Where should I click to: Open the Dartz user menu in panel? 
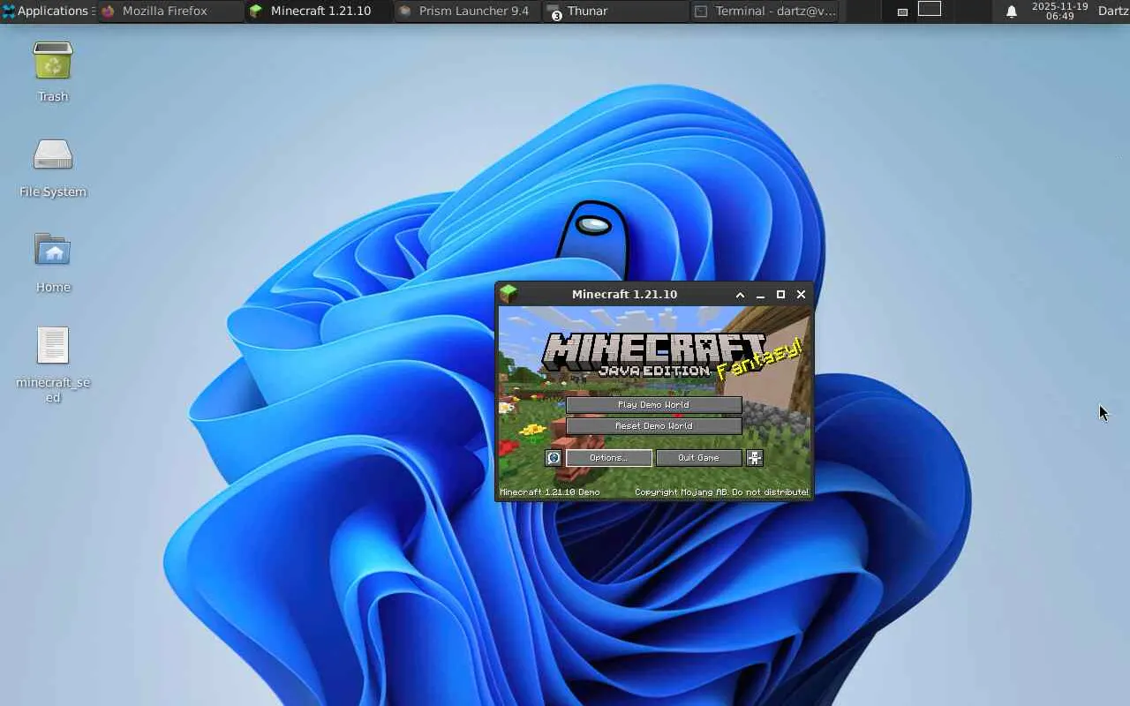click(1113, 11)
